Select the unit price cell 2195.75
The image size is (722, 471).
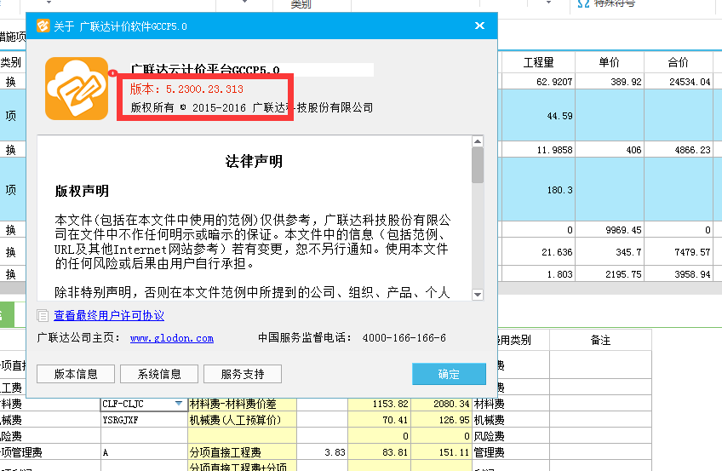click(610, 274)
